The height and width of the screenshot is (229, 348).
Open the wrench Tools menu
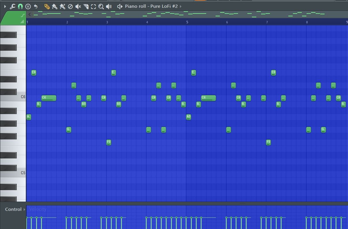coord(12,6)
